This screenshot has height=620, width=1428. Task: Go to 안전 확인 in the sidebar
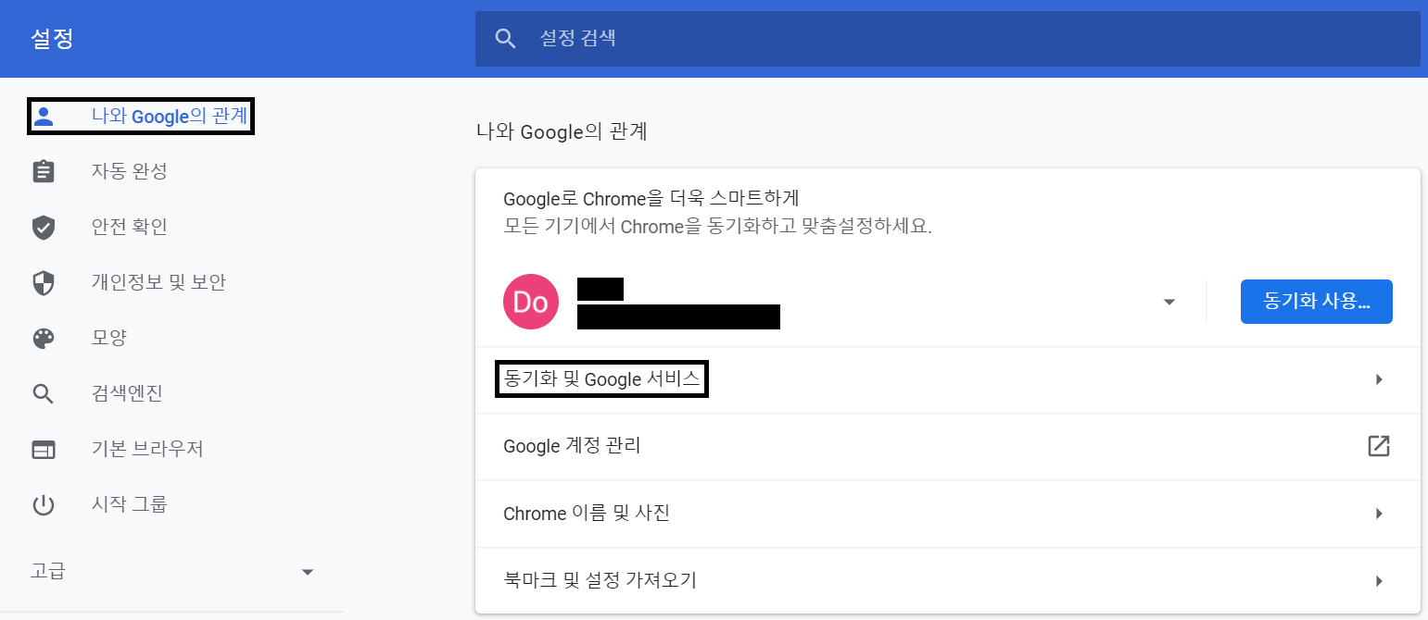pyautogui.click(x=129, y=228)
